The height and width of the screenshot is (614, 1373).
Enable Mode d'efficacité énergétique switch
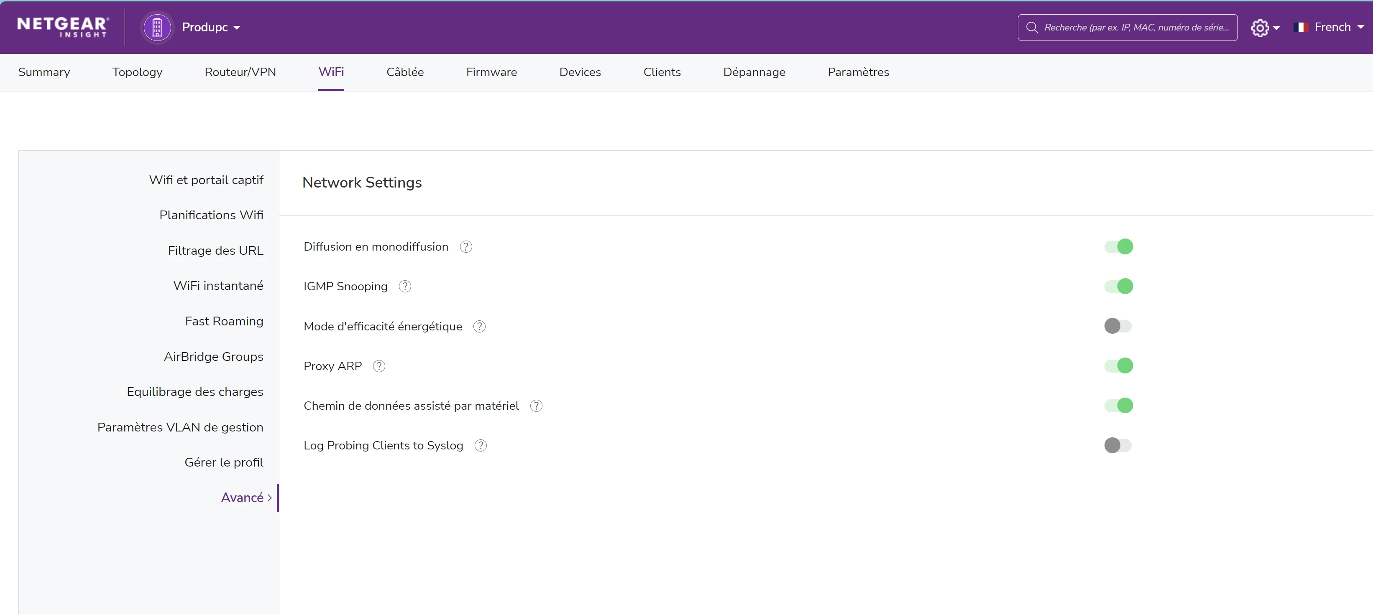point(1118,326)
